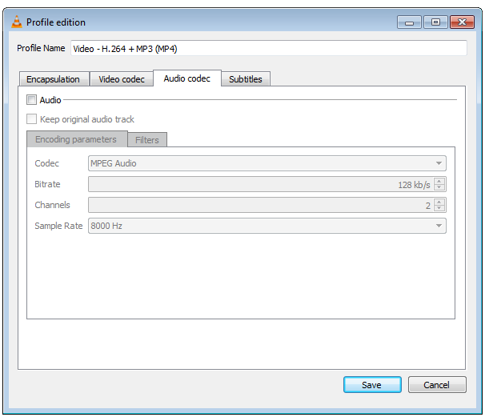Switch to the Encapsulation tab

(x=53, y=79)
